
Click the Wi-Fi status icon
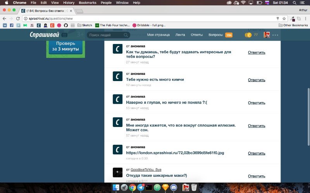click(x=243, y=3)
